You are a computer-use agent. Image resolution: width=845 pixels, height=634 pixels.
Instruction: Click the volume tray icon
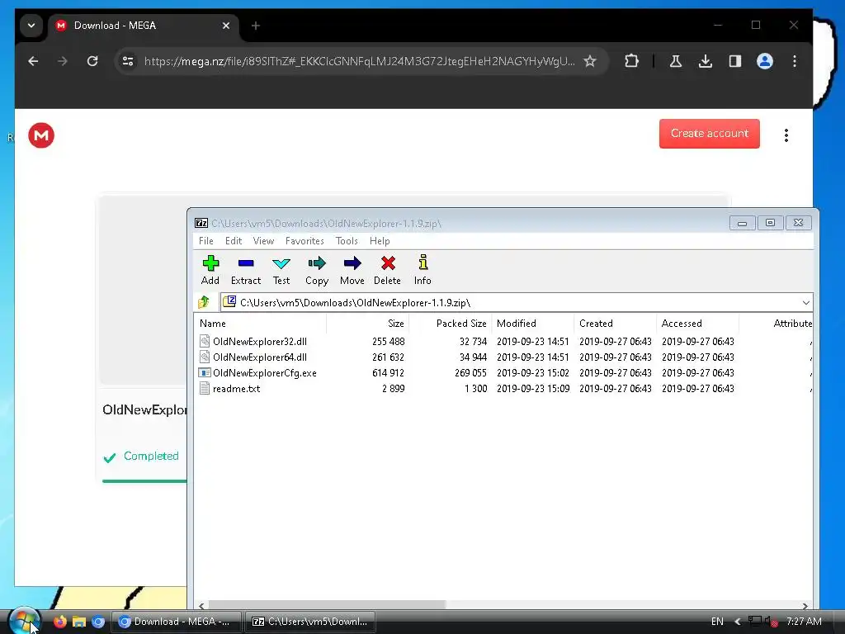(x=771, y=622)
